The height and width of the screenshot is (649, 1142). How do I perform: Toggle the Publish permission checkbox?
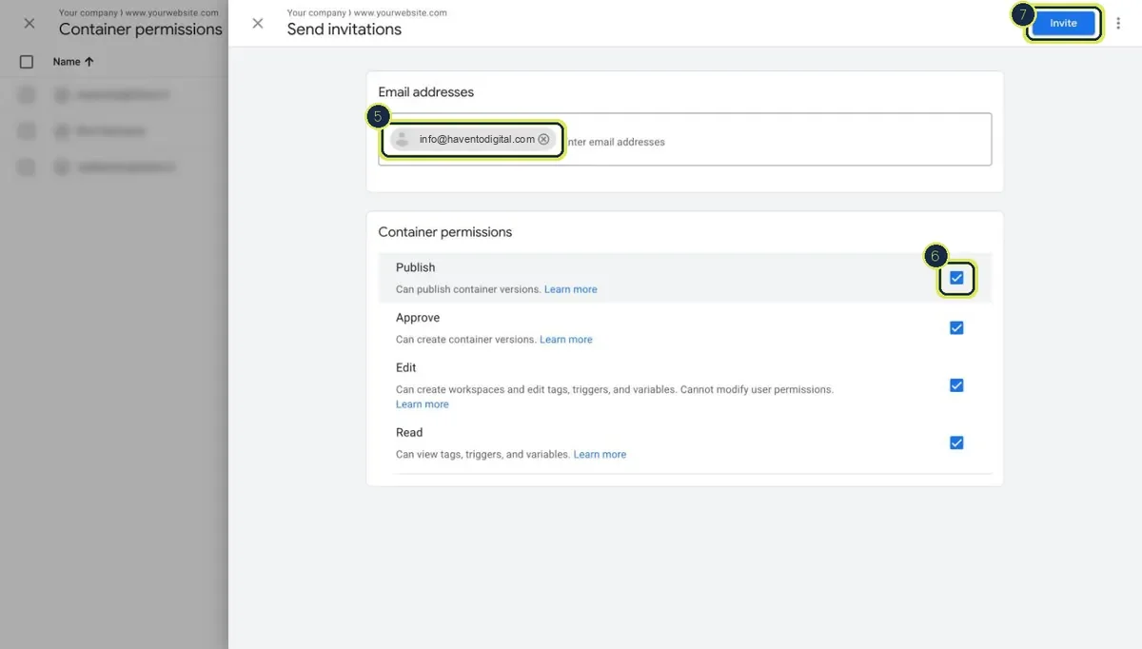956,278
